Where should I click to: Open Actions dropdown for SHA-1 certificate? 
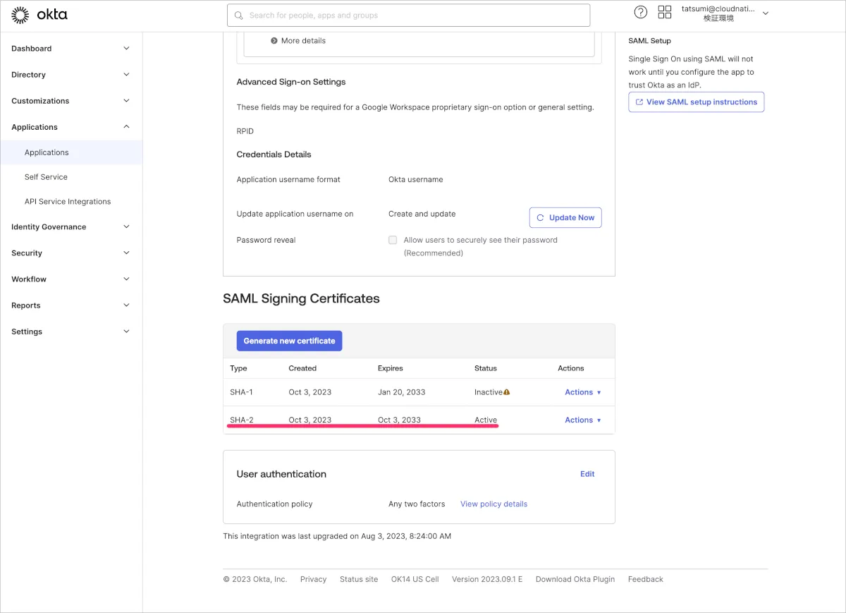pyautogui.click(x=582, y=392)
